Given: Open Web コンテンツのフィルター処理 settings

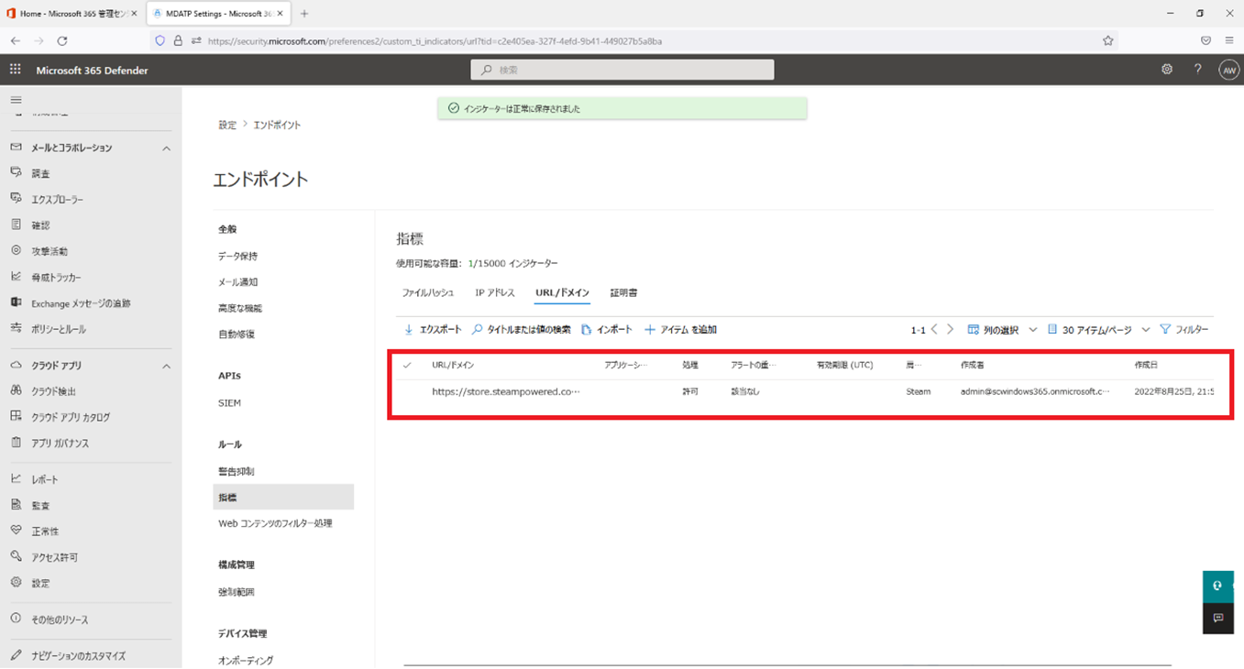Looking at the screenshot, I should (x=275, y=523).
